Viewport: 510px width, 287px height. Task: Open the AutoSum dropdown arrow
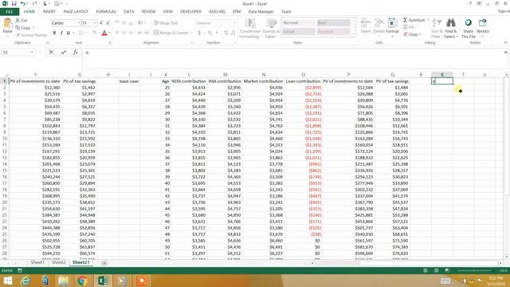click(429, 20)
